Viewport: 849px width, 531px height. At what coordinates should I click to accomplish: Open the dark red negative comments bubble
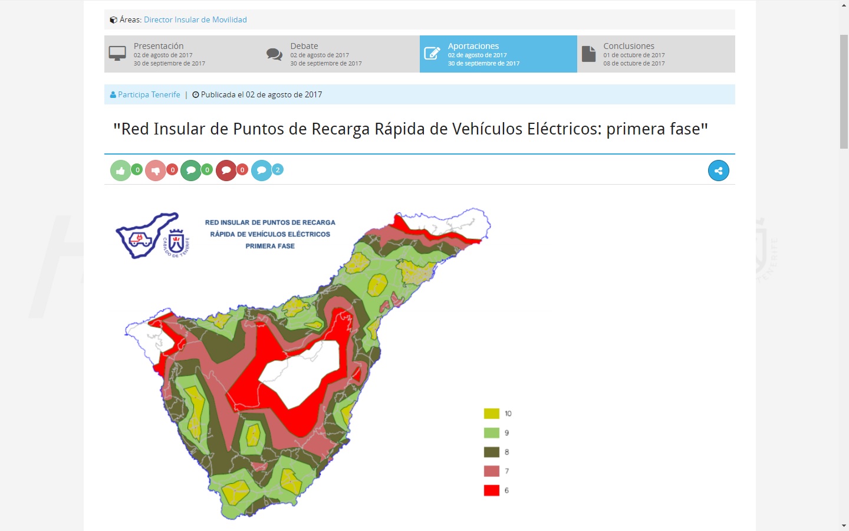(226, 171)
